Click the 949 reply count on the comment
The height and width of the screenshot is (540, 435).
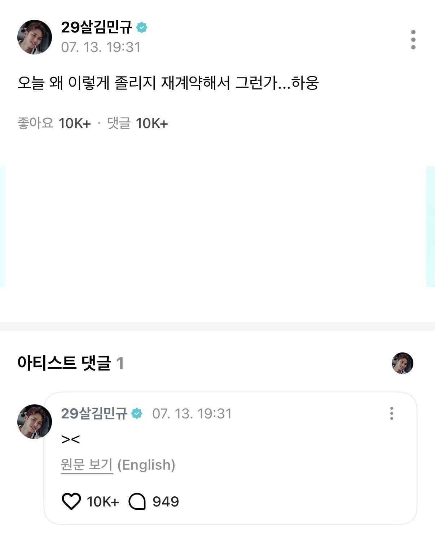[166, 502]
